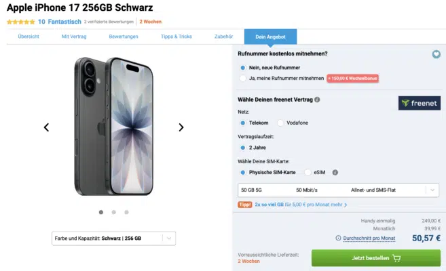This screenshot has height=271, width=446.
Task: Expand Farbe und Kapazität dropdown
Action: [114, 238]
